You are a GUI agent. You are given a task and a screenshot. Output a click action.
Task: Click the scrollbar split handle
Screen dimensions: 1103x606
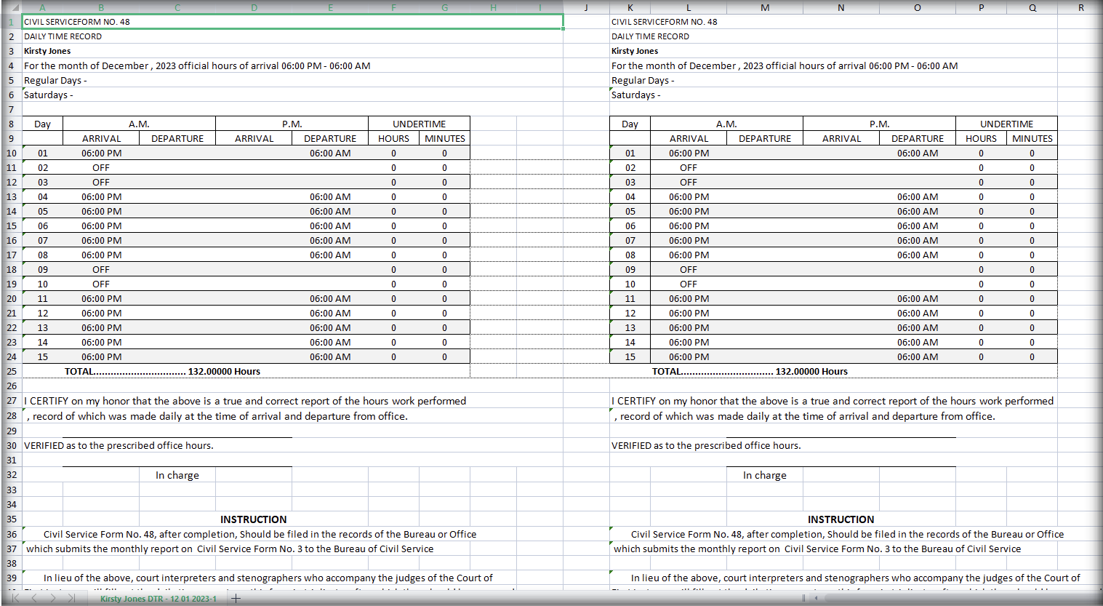pos(803,598)
